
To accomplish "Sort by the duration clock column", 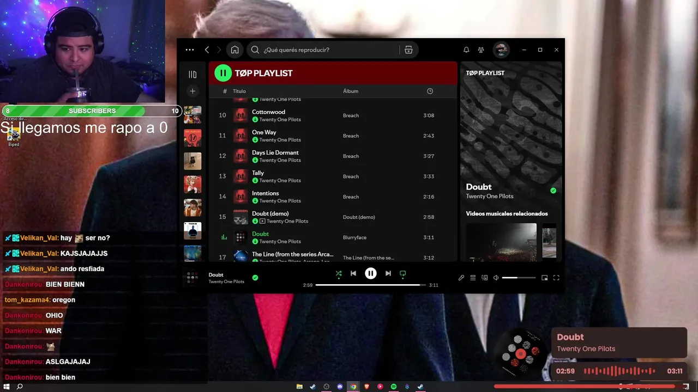I will coord(430,91).
